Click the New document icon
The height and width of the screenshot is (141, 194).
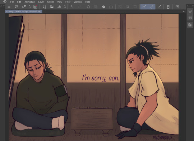point(45,7)
